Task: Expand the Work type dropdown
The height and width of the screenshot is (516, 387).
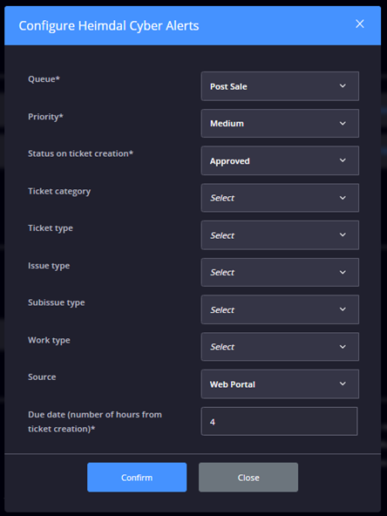Action: [x=280, y=347]
